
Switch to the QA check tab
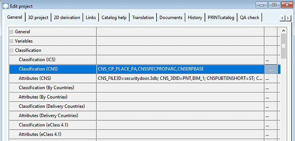click(249, 18)
